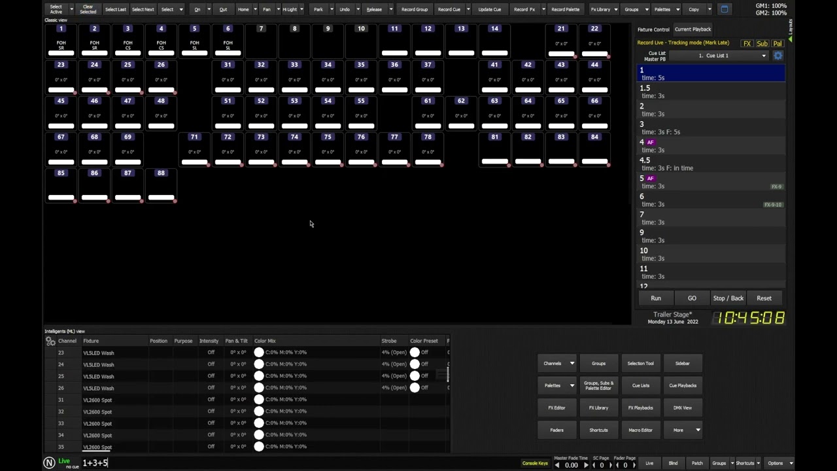This screenshot has height=471, width=837.
Task: Select channel 88 tile
Action: point(161,186)
